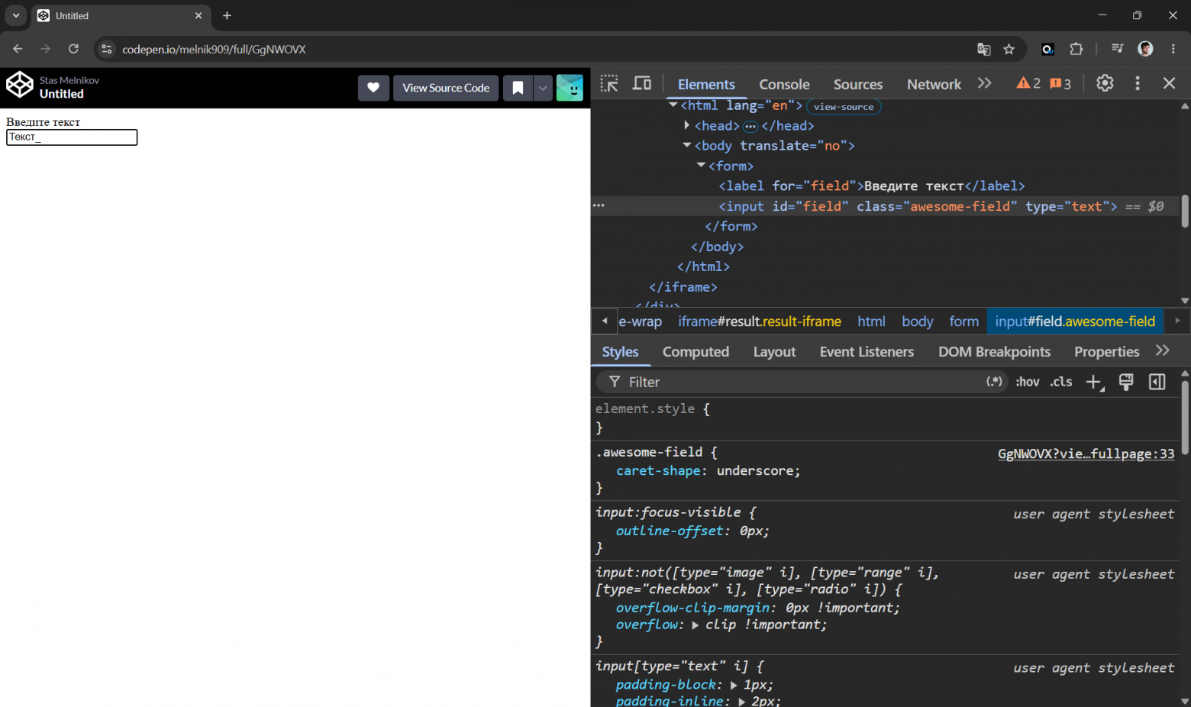Toggle computed styles sidebar icon
This screenshot has width=1191, height=707.
[x=1157, y=382]
